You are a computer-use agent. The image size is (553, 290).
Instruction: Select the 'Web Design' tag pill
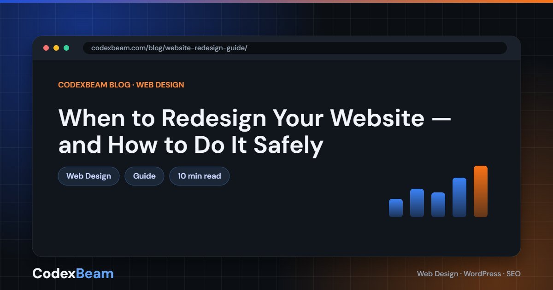pyautogui.click(x=88, y=176)
